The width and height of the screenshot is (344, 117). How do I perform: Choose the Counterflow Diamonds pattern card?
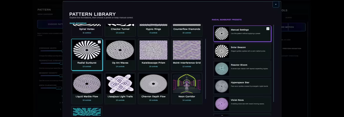click(x=187, y=30)
